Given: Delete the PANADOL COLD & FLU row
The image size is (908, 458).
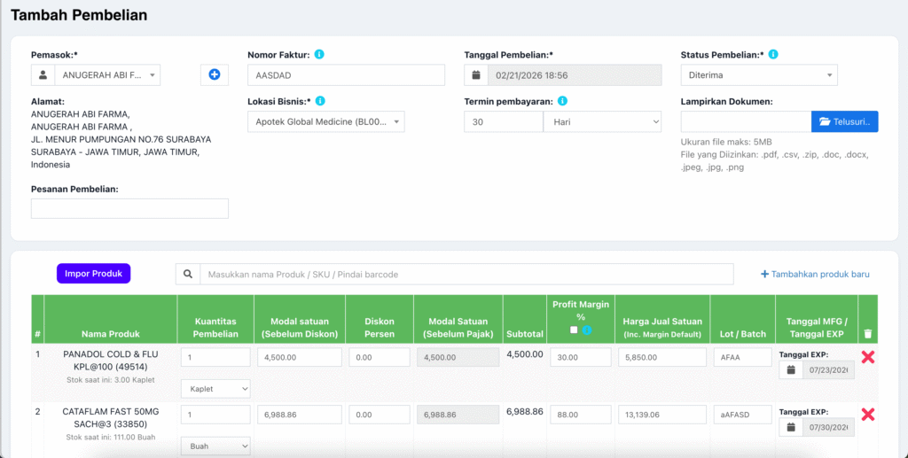Looking at the screenshot, I should pyautogui.click(x=868, y=357).
